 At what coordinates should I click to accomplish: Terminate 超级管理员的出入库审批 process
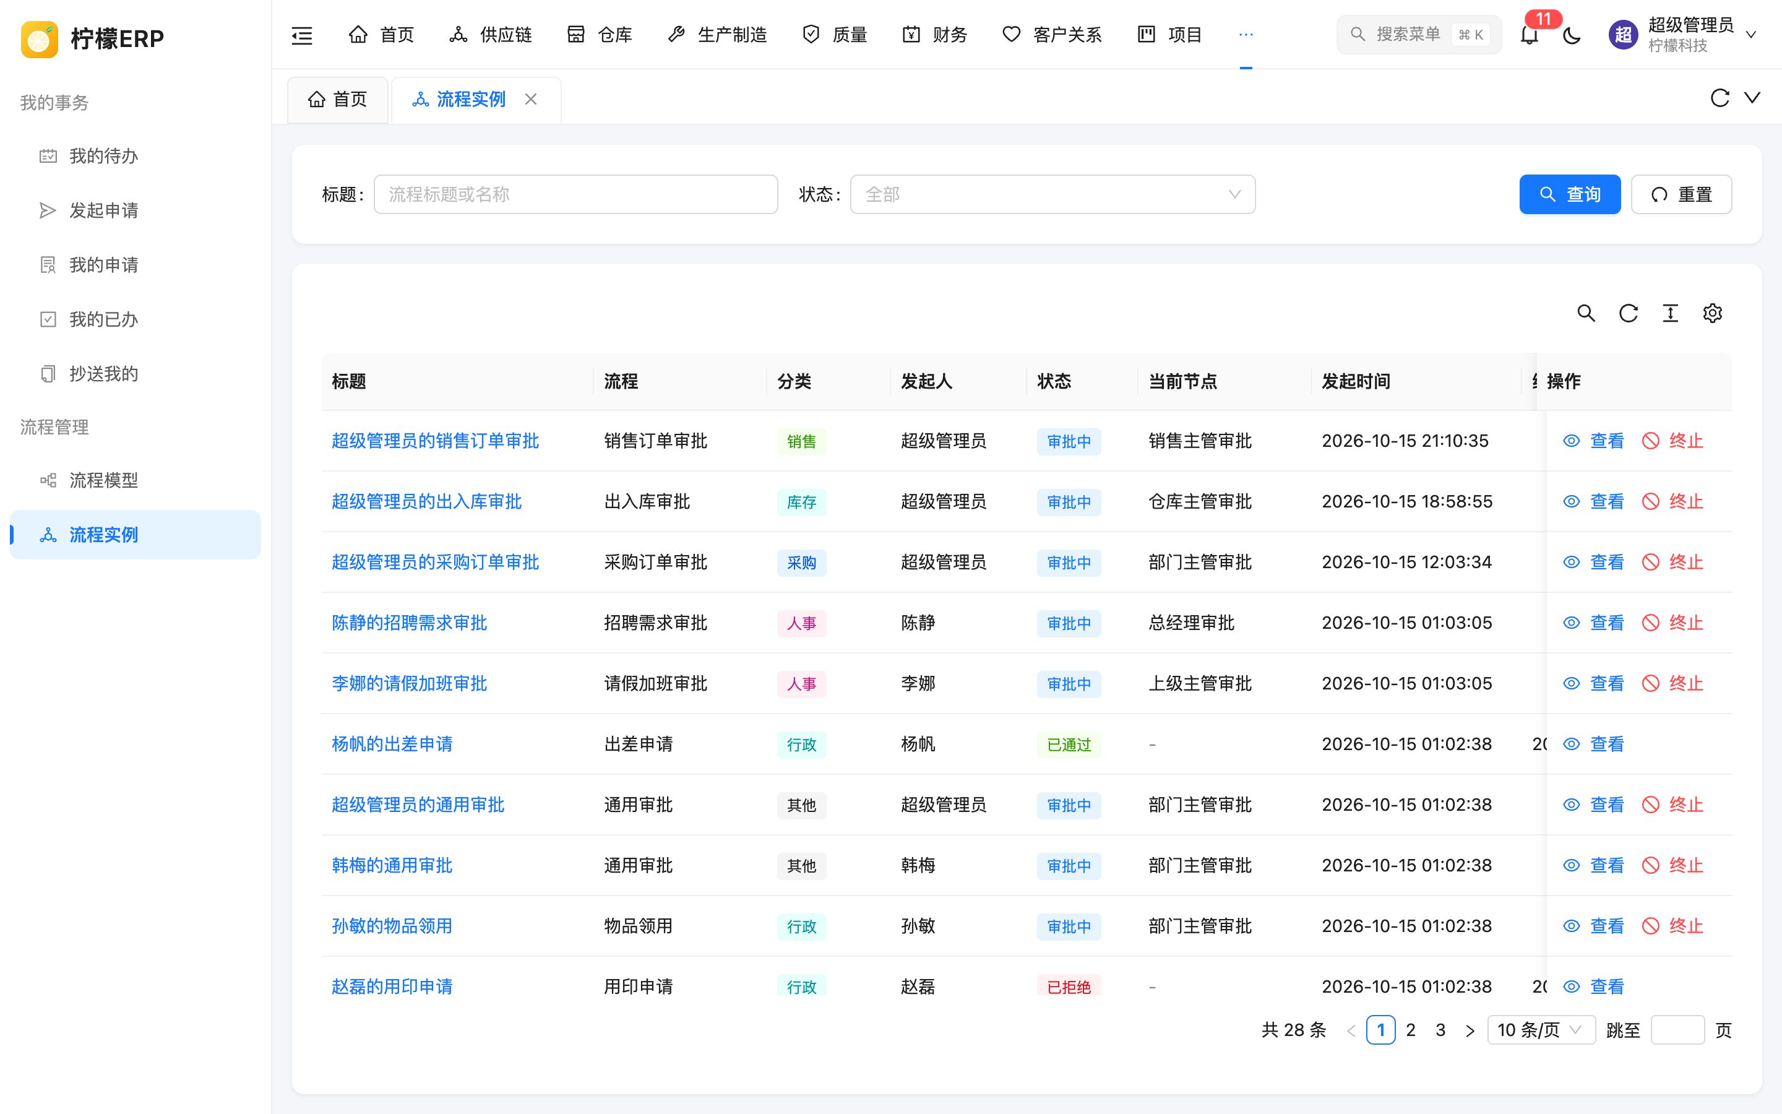click(x=1673, y=502)
